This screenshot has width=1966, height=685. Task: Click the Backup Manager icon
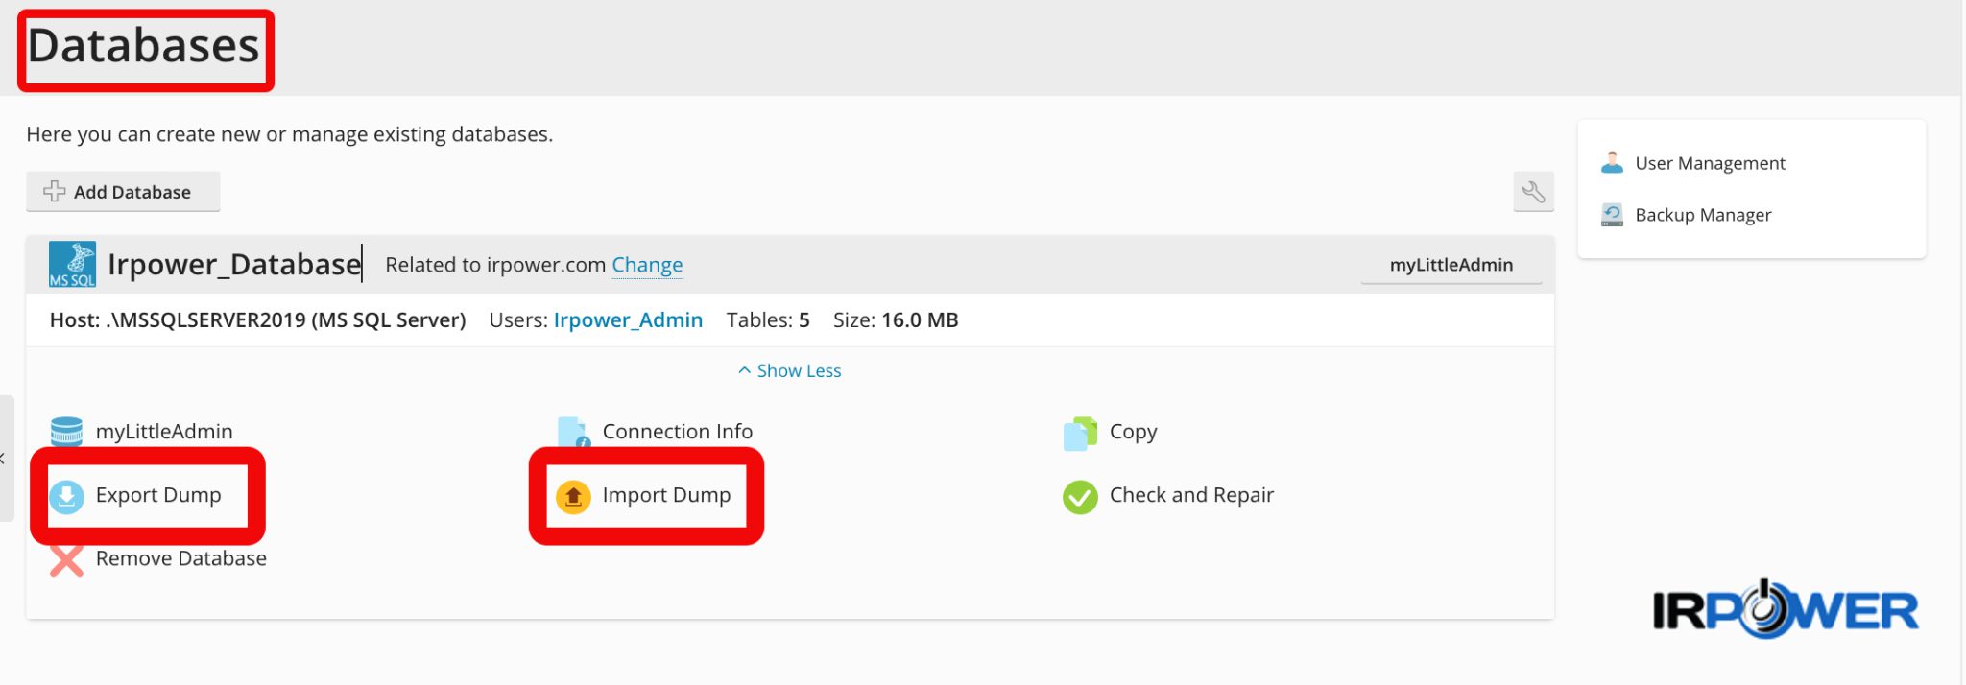[x=1612, y=215]
